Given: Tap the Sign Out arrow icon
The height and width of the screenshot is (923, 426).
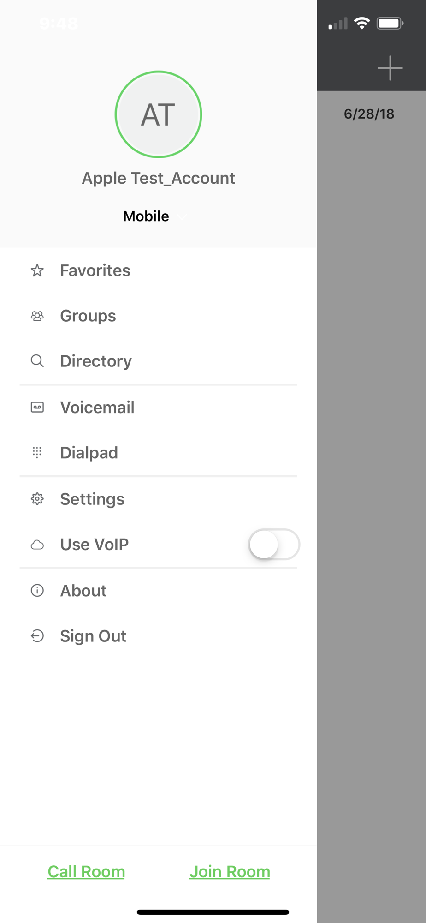Looking at the screenshot, I should [37, 636].
